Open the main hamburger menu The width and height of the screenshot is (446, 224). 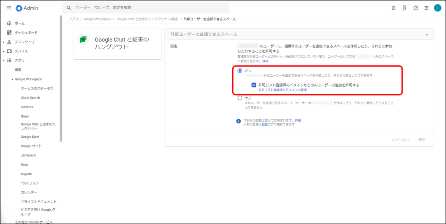[9, 8]
